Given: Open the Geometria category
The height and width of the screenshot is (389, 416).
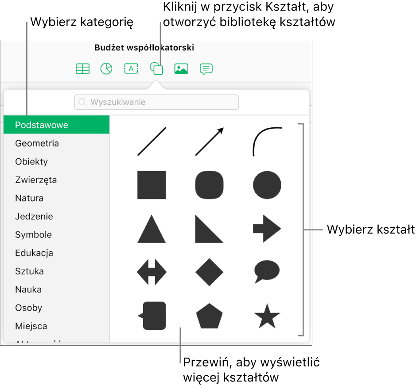Looking at the screenshot, I should (57, 143).
